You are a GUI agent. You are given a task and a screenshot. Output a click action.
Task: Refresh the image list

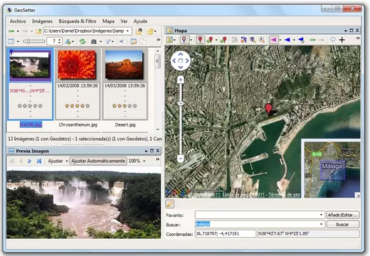83,41
